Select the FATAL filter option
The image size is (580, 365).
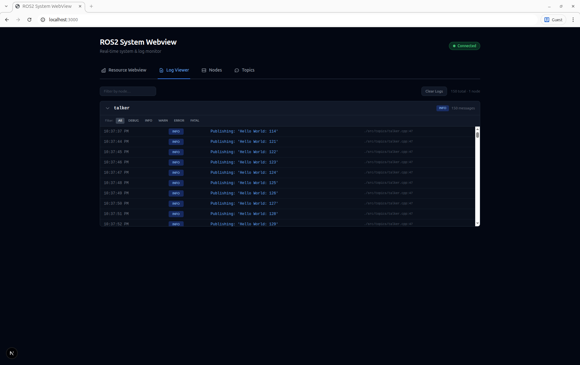coord(195,120)
